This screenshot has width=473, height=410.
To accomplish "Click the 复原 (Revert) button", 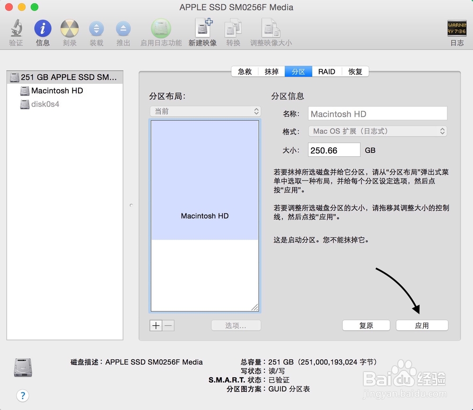I will pos(366,325).
